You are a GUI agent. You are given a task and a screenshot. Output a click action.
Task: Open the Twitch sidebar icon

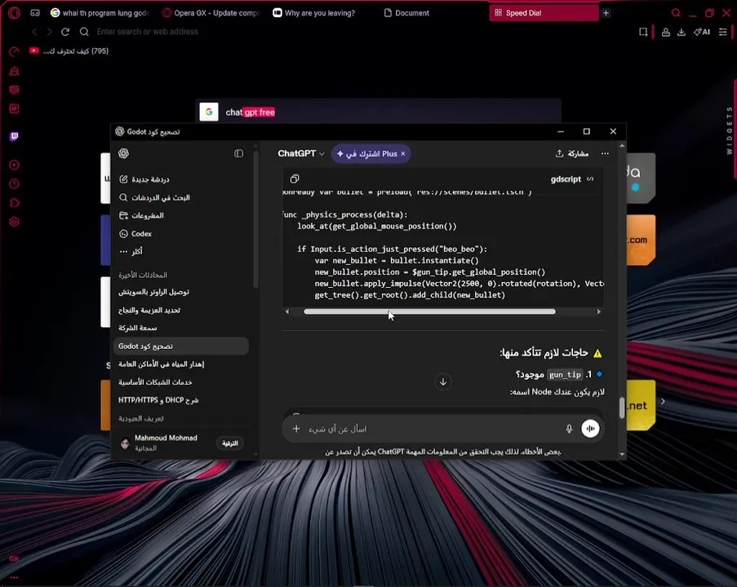coord(14,136)
